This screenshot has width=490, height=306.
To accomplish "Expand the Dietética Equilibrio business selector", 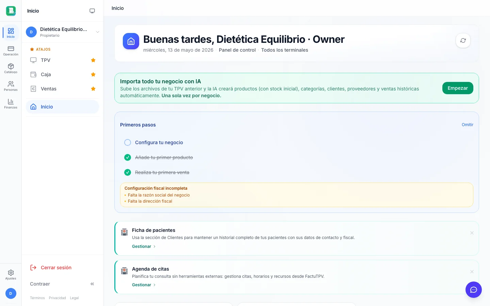I will tap(63, 32).
